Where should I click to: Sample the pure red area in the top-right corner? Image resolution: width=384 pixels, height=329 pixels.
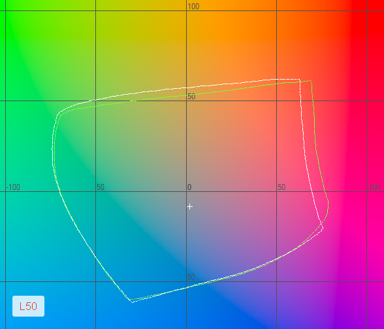tap(370, 14)
